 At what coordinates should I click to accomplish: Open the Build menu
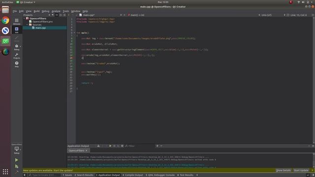[x=36, y=11]
